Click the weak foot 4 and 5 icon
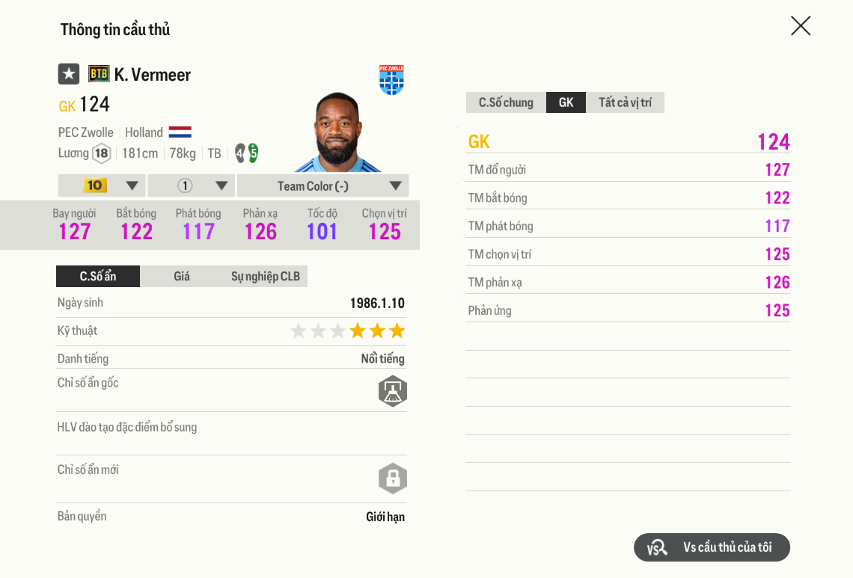Viewport: 853px width, 578px height. coord(247,153)
